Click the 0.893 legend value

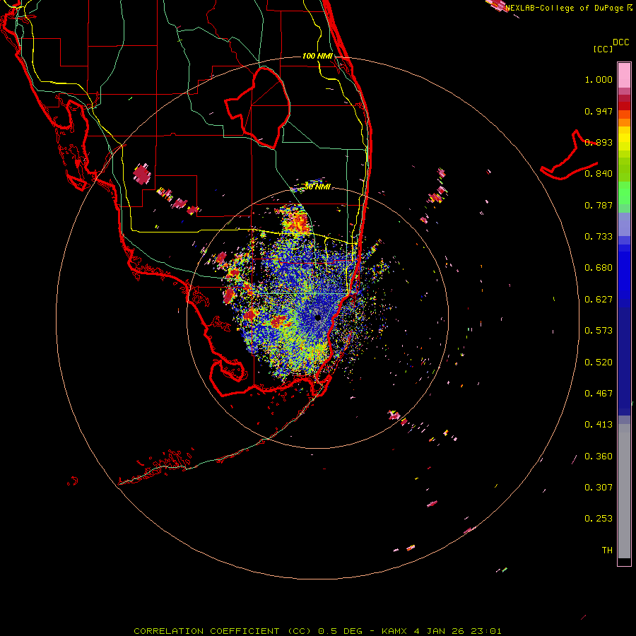pos(599,142)
